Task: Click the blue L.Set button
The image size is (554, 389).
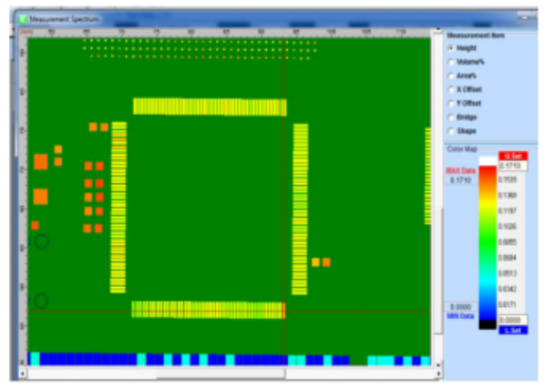Action: [x=513, y=331]
